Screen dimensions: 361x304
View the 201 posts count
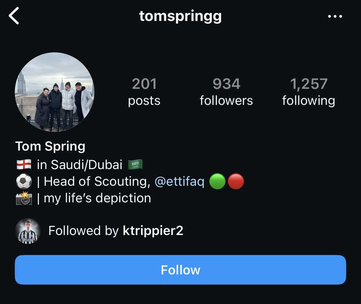[x=144, y=92]
